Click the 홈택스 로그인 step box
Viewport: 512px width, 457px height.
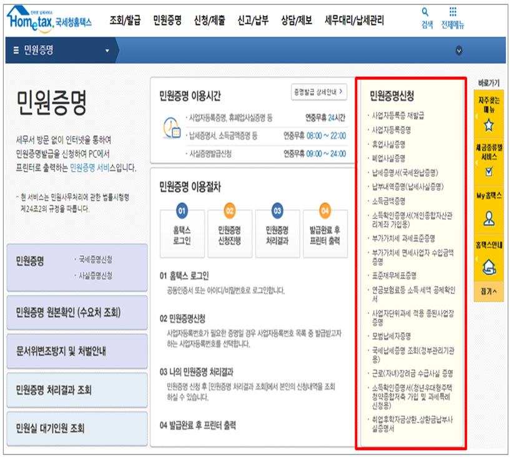[182, 233]
